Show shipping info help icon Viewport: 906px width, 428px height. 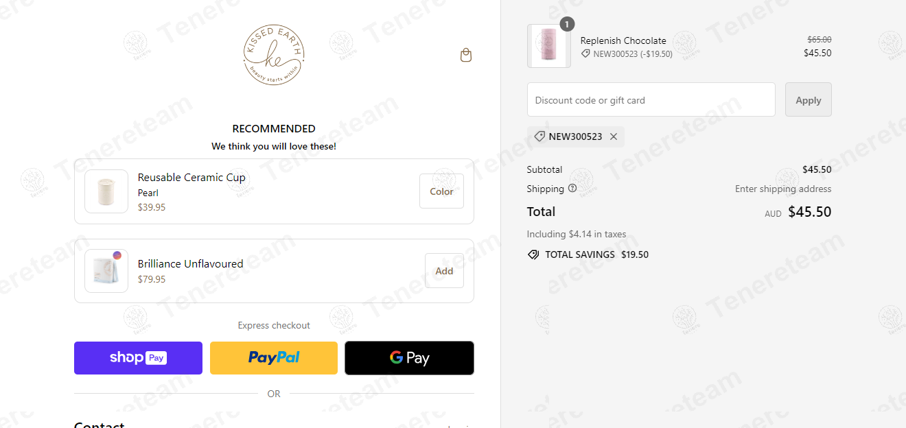[572, 189]
